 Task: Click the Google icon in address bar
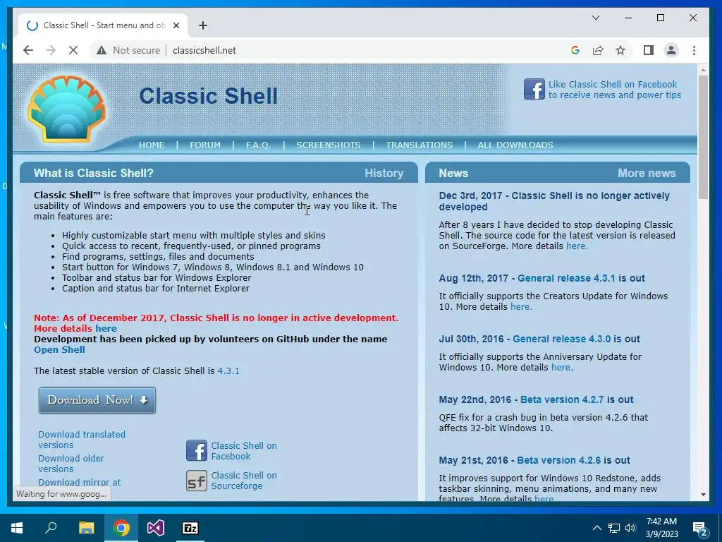click(575, 50)
